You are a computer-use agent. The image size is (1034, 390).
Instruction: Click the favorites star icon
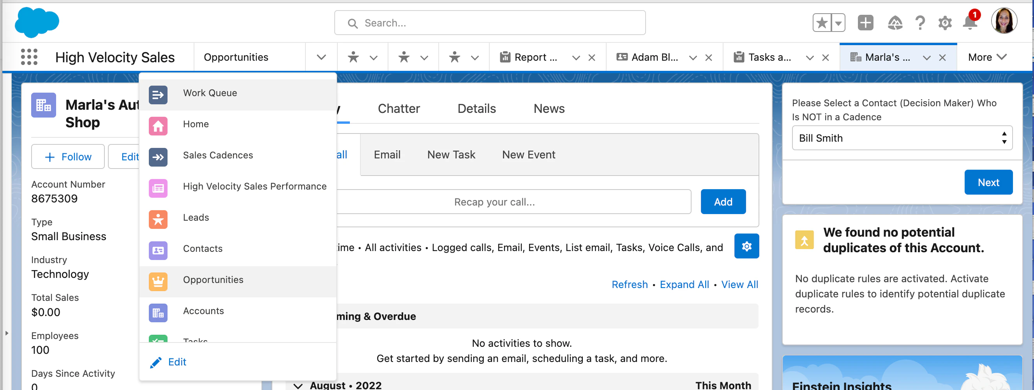(x=822, y=23)
